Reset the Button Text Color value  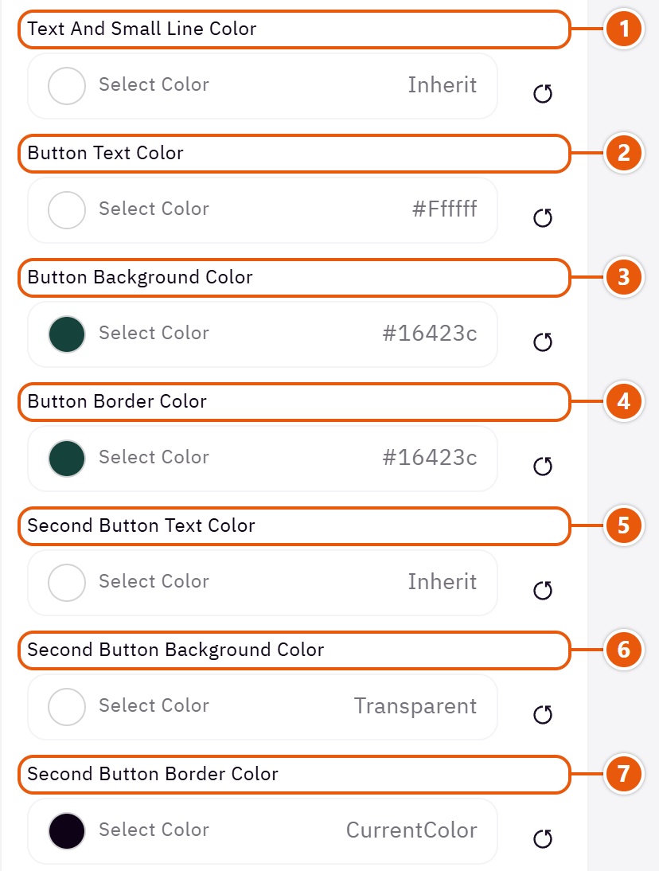click(x=543, y=218)
